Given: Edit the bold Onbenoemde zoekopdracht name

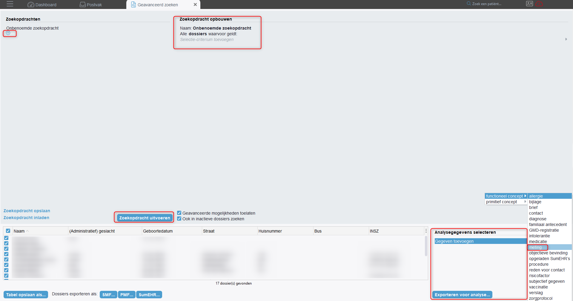Looking at the screenshot, I should (x=222, y=28).
